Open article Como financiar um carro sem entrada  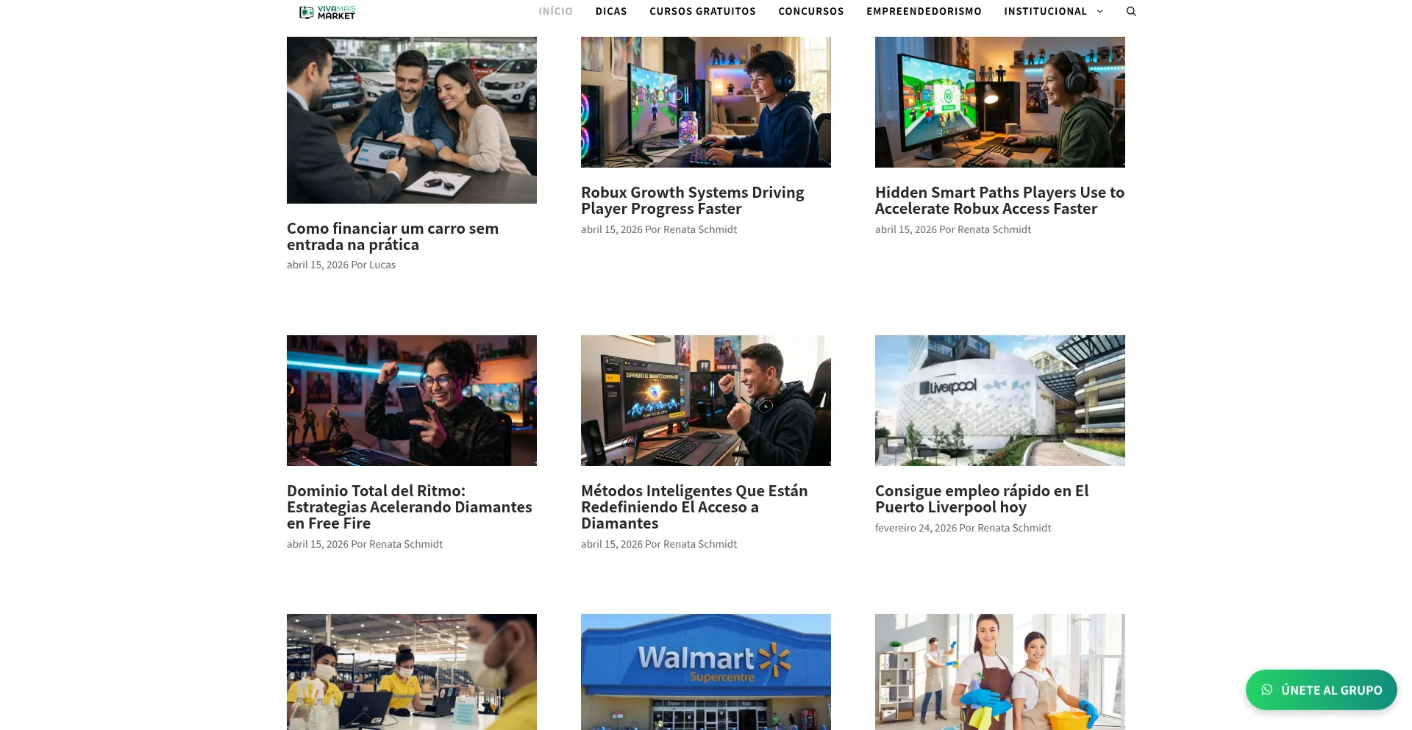(393, 237)
